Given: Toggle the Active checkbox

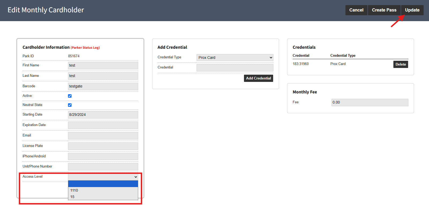Looking at the screenshot, I should tap(70, 96).
